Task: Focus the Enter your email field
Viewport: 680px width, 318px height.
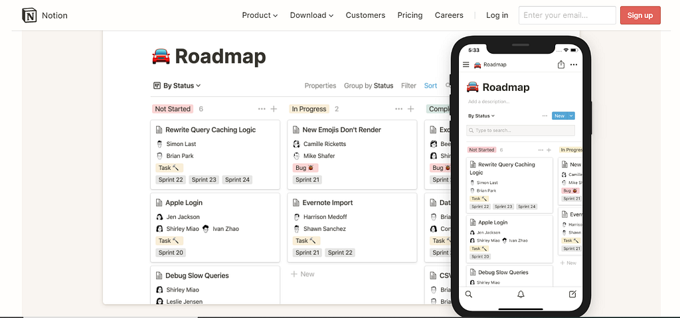Action: pyautogui.click(x=567, y=15)
